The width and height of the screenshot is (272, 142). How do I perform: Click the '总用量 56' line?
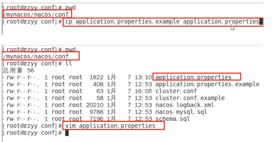pos(18,70)
